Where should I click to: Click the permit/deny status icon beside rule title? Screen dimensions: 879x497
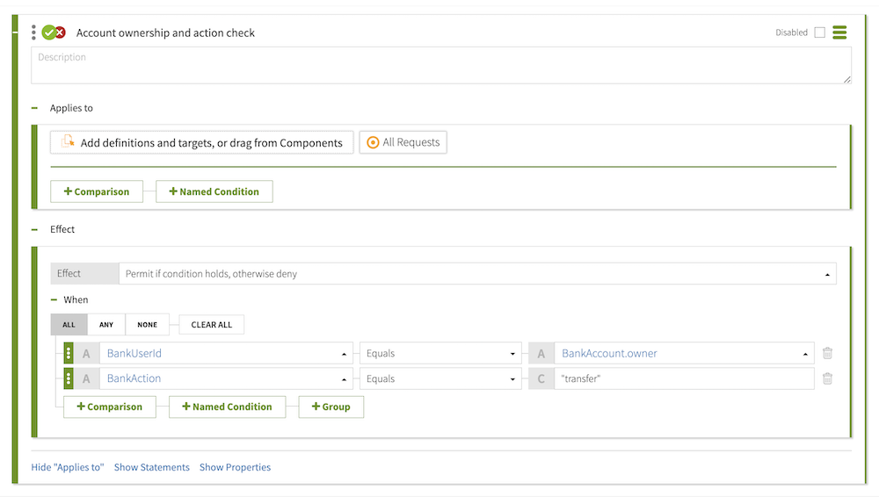tap(54, 32)
